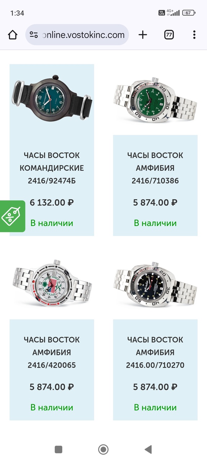This screenshot has width=207, height=462.
Task: Open the Командирские 2416/92474Б watch image
Action: [x=52, y=98]
